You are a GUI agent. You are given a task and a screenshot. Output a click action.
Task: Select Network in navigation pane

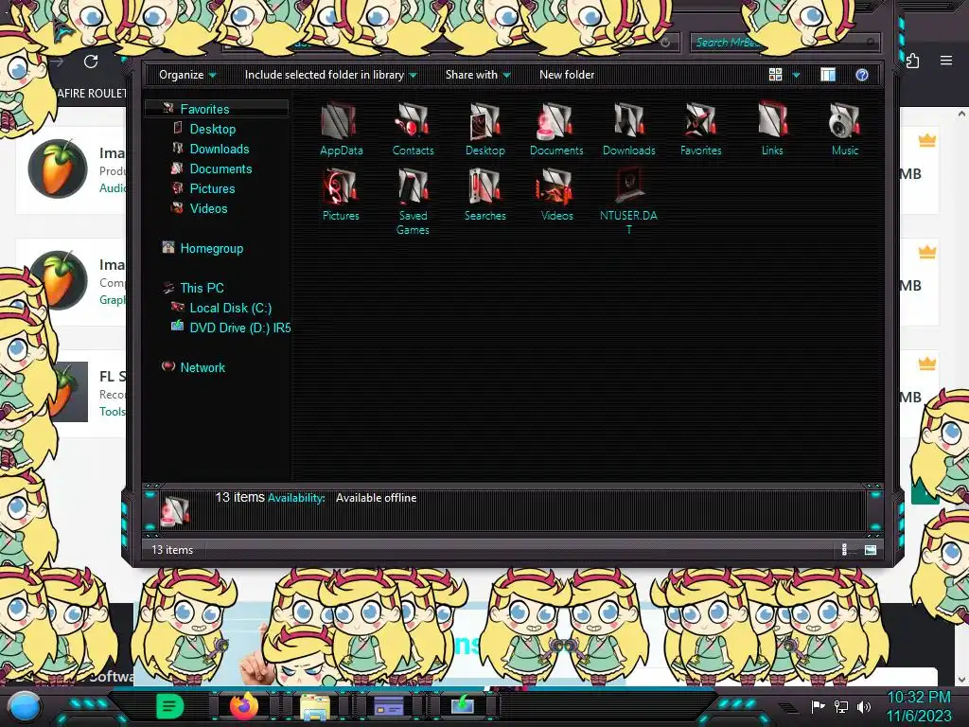tap(203, 367)
